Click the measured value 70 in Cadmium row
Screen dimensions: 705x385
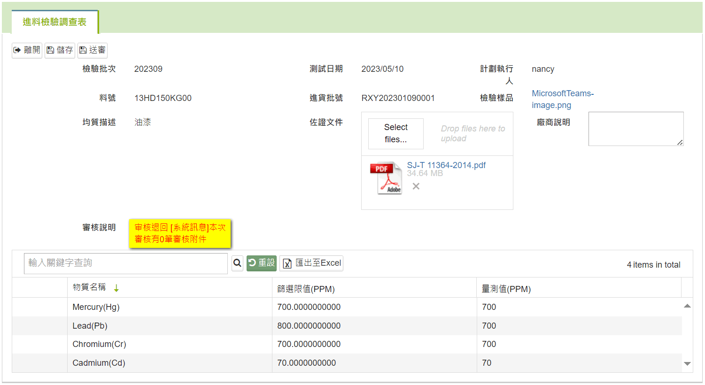pyautogui.click(x=487, y=363)
